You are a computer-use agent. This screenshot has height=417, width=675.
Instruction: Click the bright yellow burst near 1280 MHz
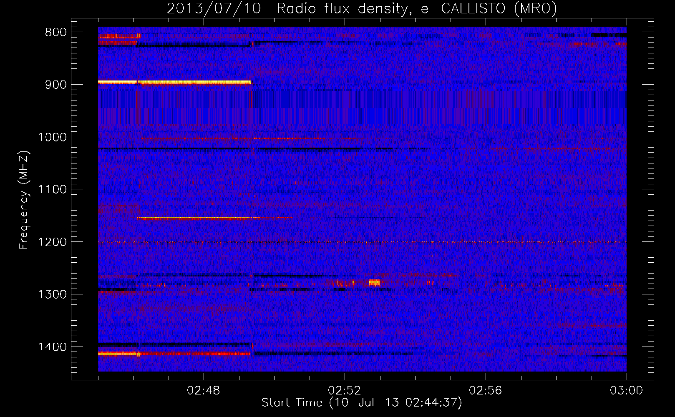(x=374, y=283)
